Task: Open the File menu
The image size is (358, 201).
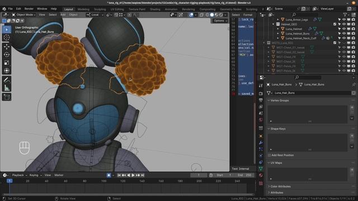Action: pos(10,9)
